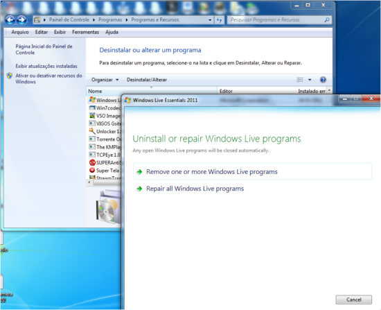
Task: Click Programas e Recursos breadcrumb
Action: click(x=155, y=19)
